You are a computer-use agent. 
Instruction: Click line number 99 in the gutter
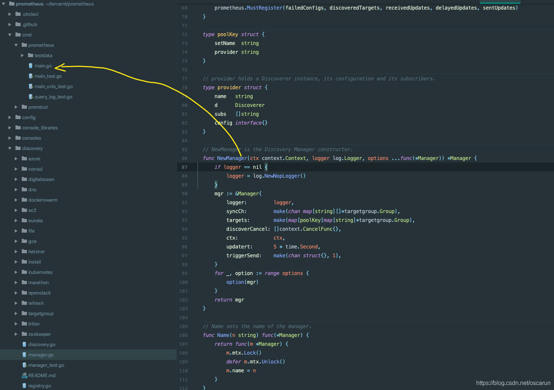click(184, 273)
